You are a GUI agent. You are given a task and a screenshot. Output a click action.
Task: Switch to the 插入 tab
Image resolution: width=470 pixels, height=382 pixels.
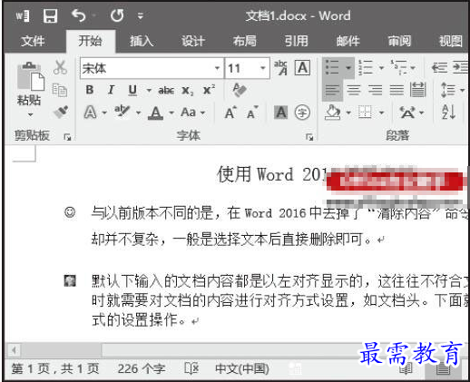pos(142,41)
